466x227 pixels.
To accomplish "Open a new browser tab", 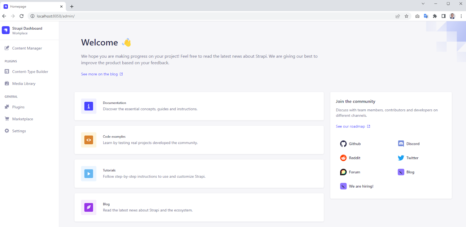I will (x=72, y=6).
